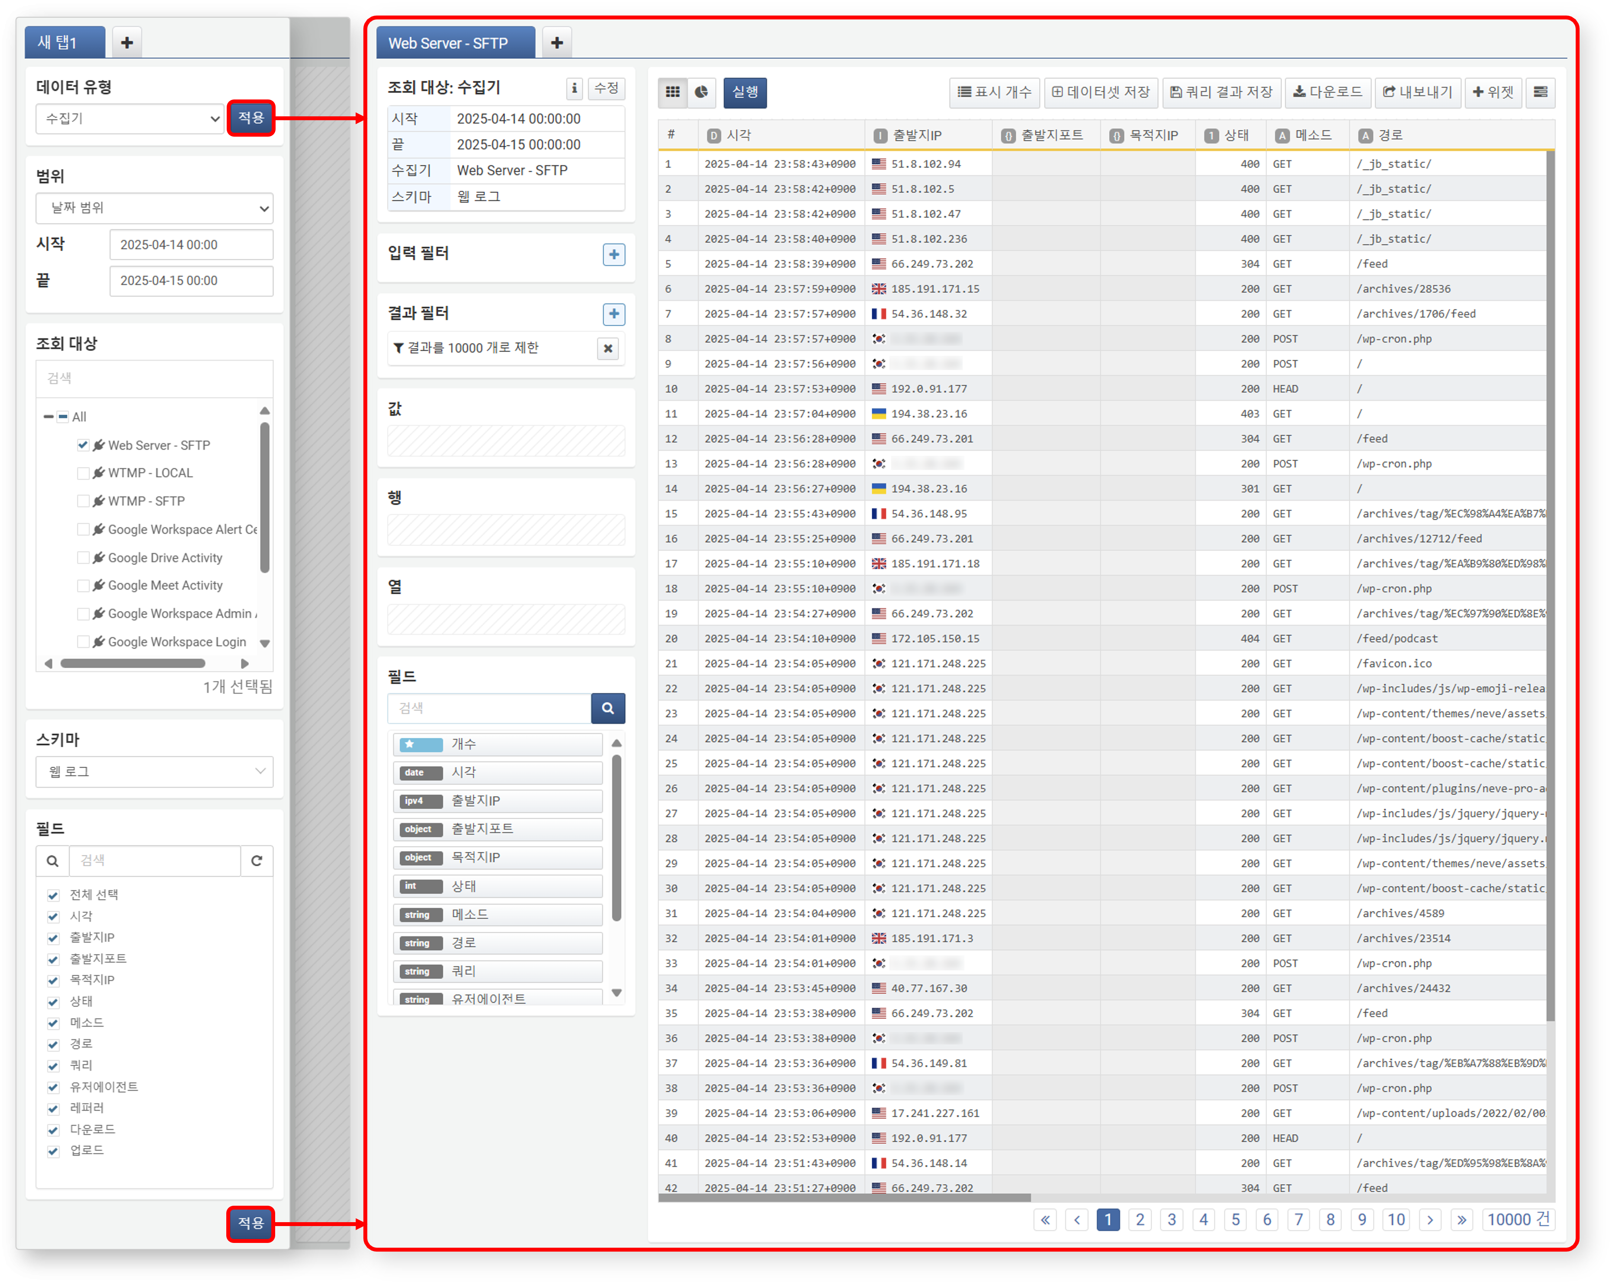The image size is (1612, 1284).
Task: Open the rightmost list layout toolbar icon
Action: 1540,92
